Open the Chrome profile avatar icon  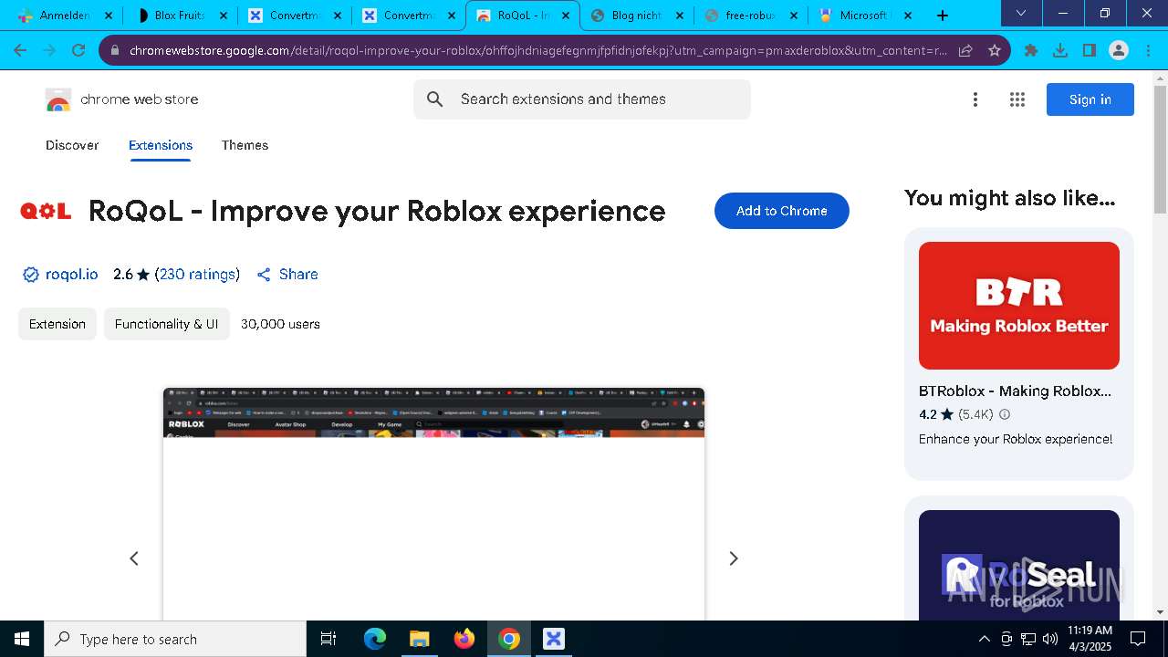[1119, 50]
